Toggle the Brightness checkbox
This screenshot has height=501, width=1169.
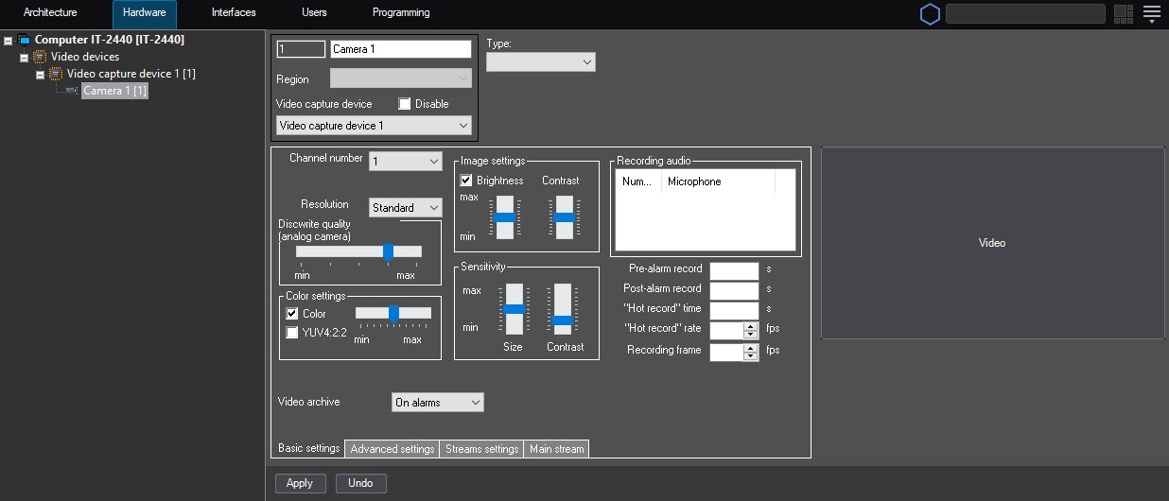tap(466, 181)
